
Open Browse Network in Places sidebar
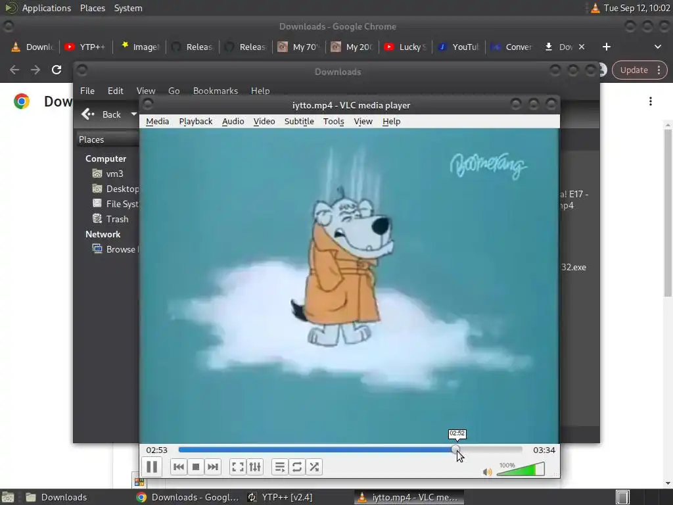click(115, 249)
